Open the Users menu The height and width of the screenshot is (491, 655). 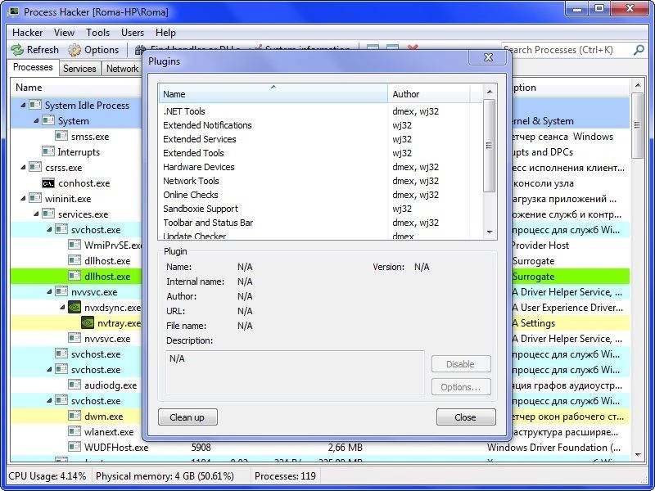(x=133, y=33)
